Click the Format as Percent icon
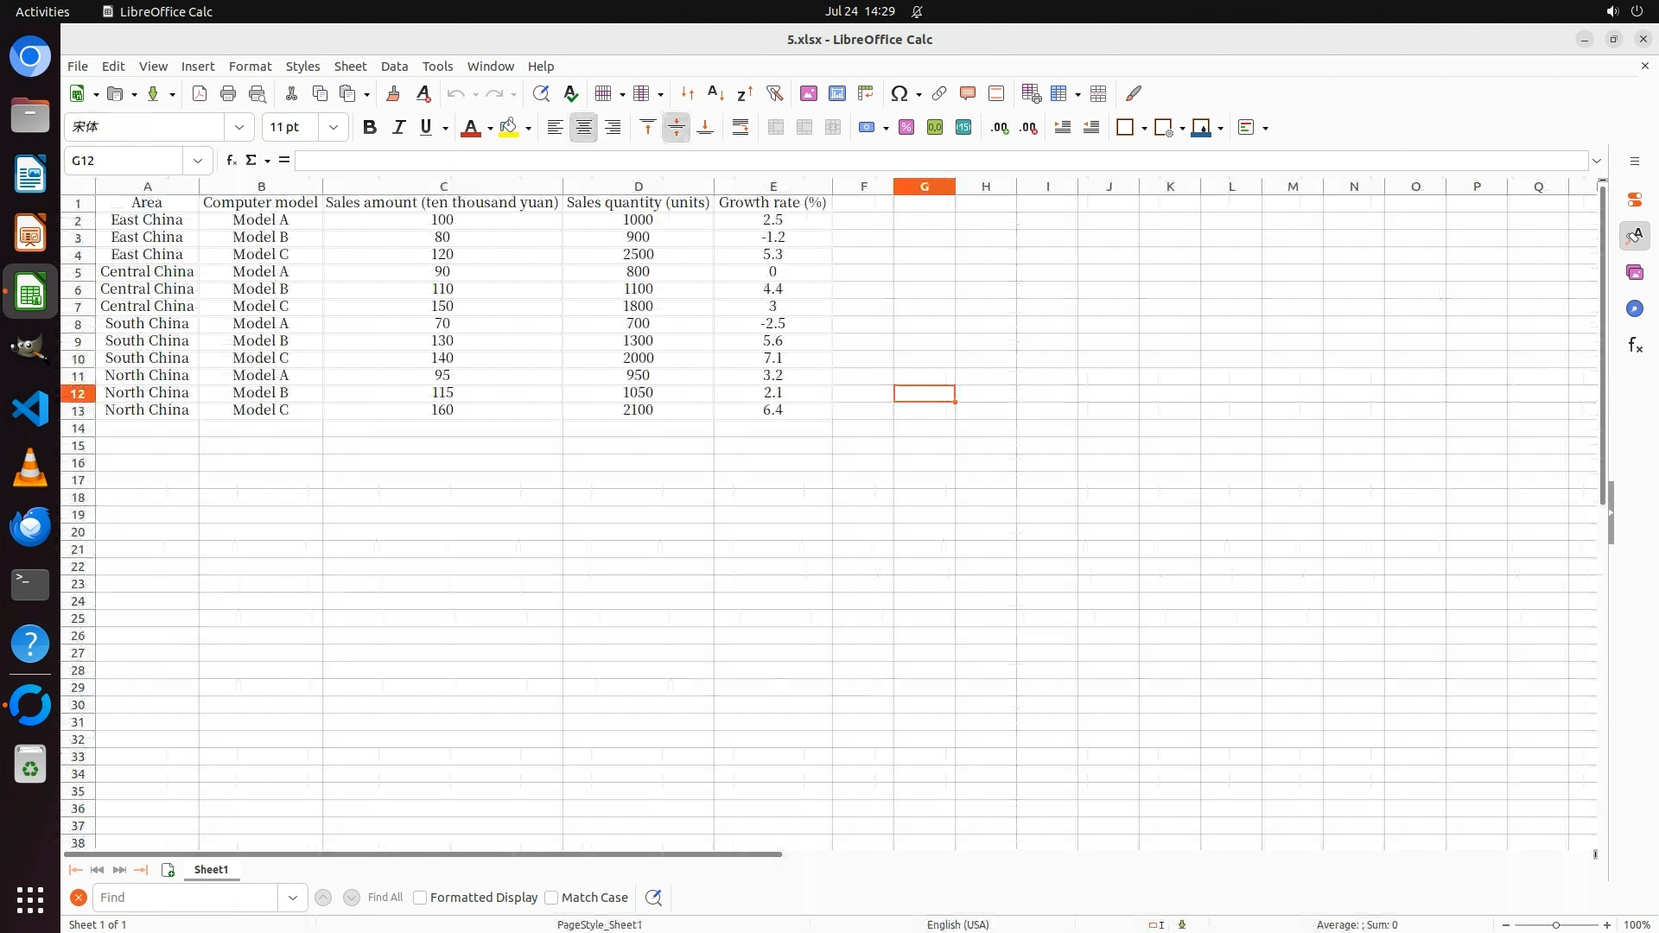The height and width of the screenshot is (933, 1659). point(906,128)
